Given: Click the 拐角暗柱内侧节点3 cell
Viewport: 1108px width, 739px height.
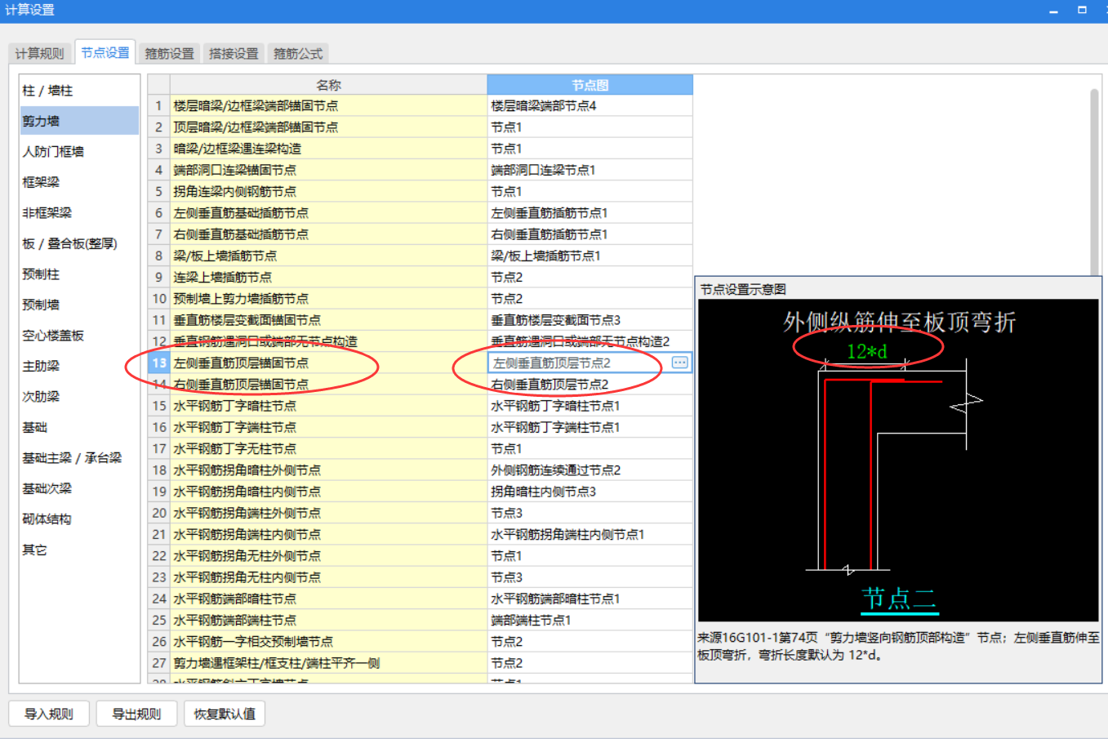Looking at the screenshot, I should pos(590,492).
